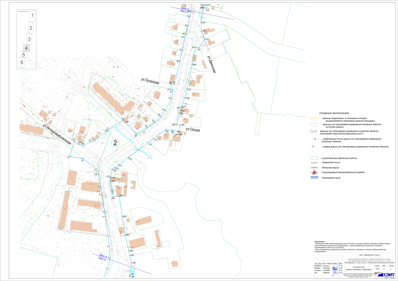
Task: Select sheet 1 in the sheet layout diagram
Action: pyautogui.click(x=32, y=16)
